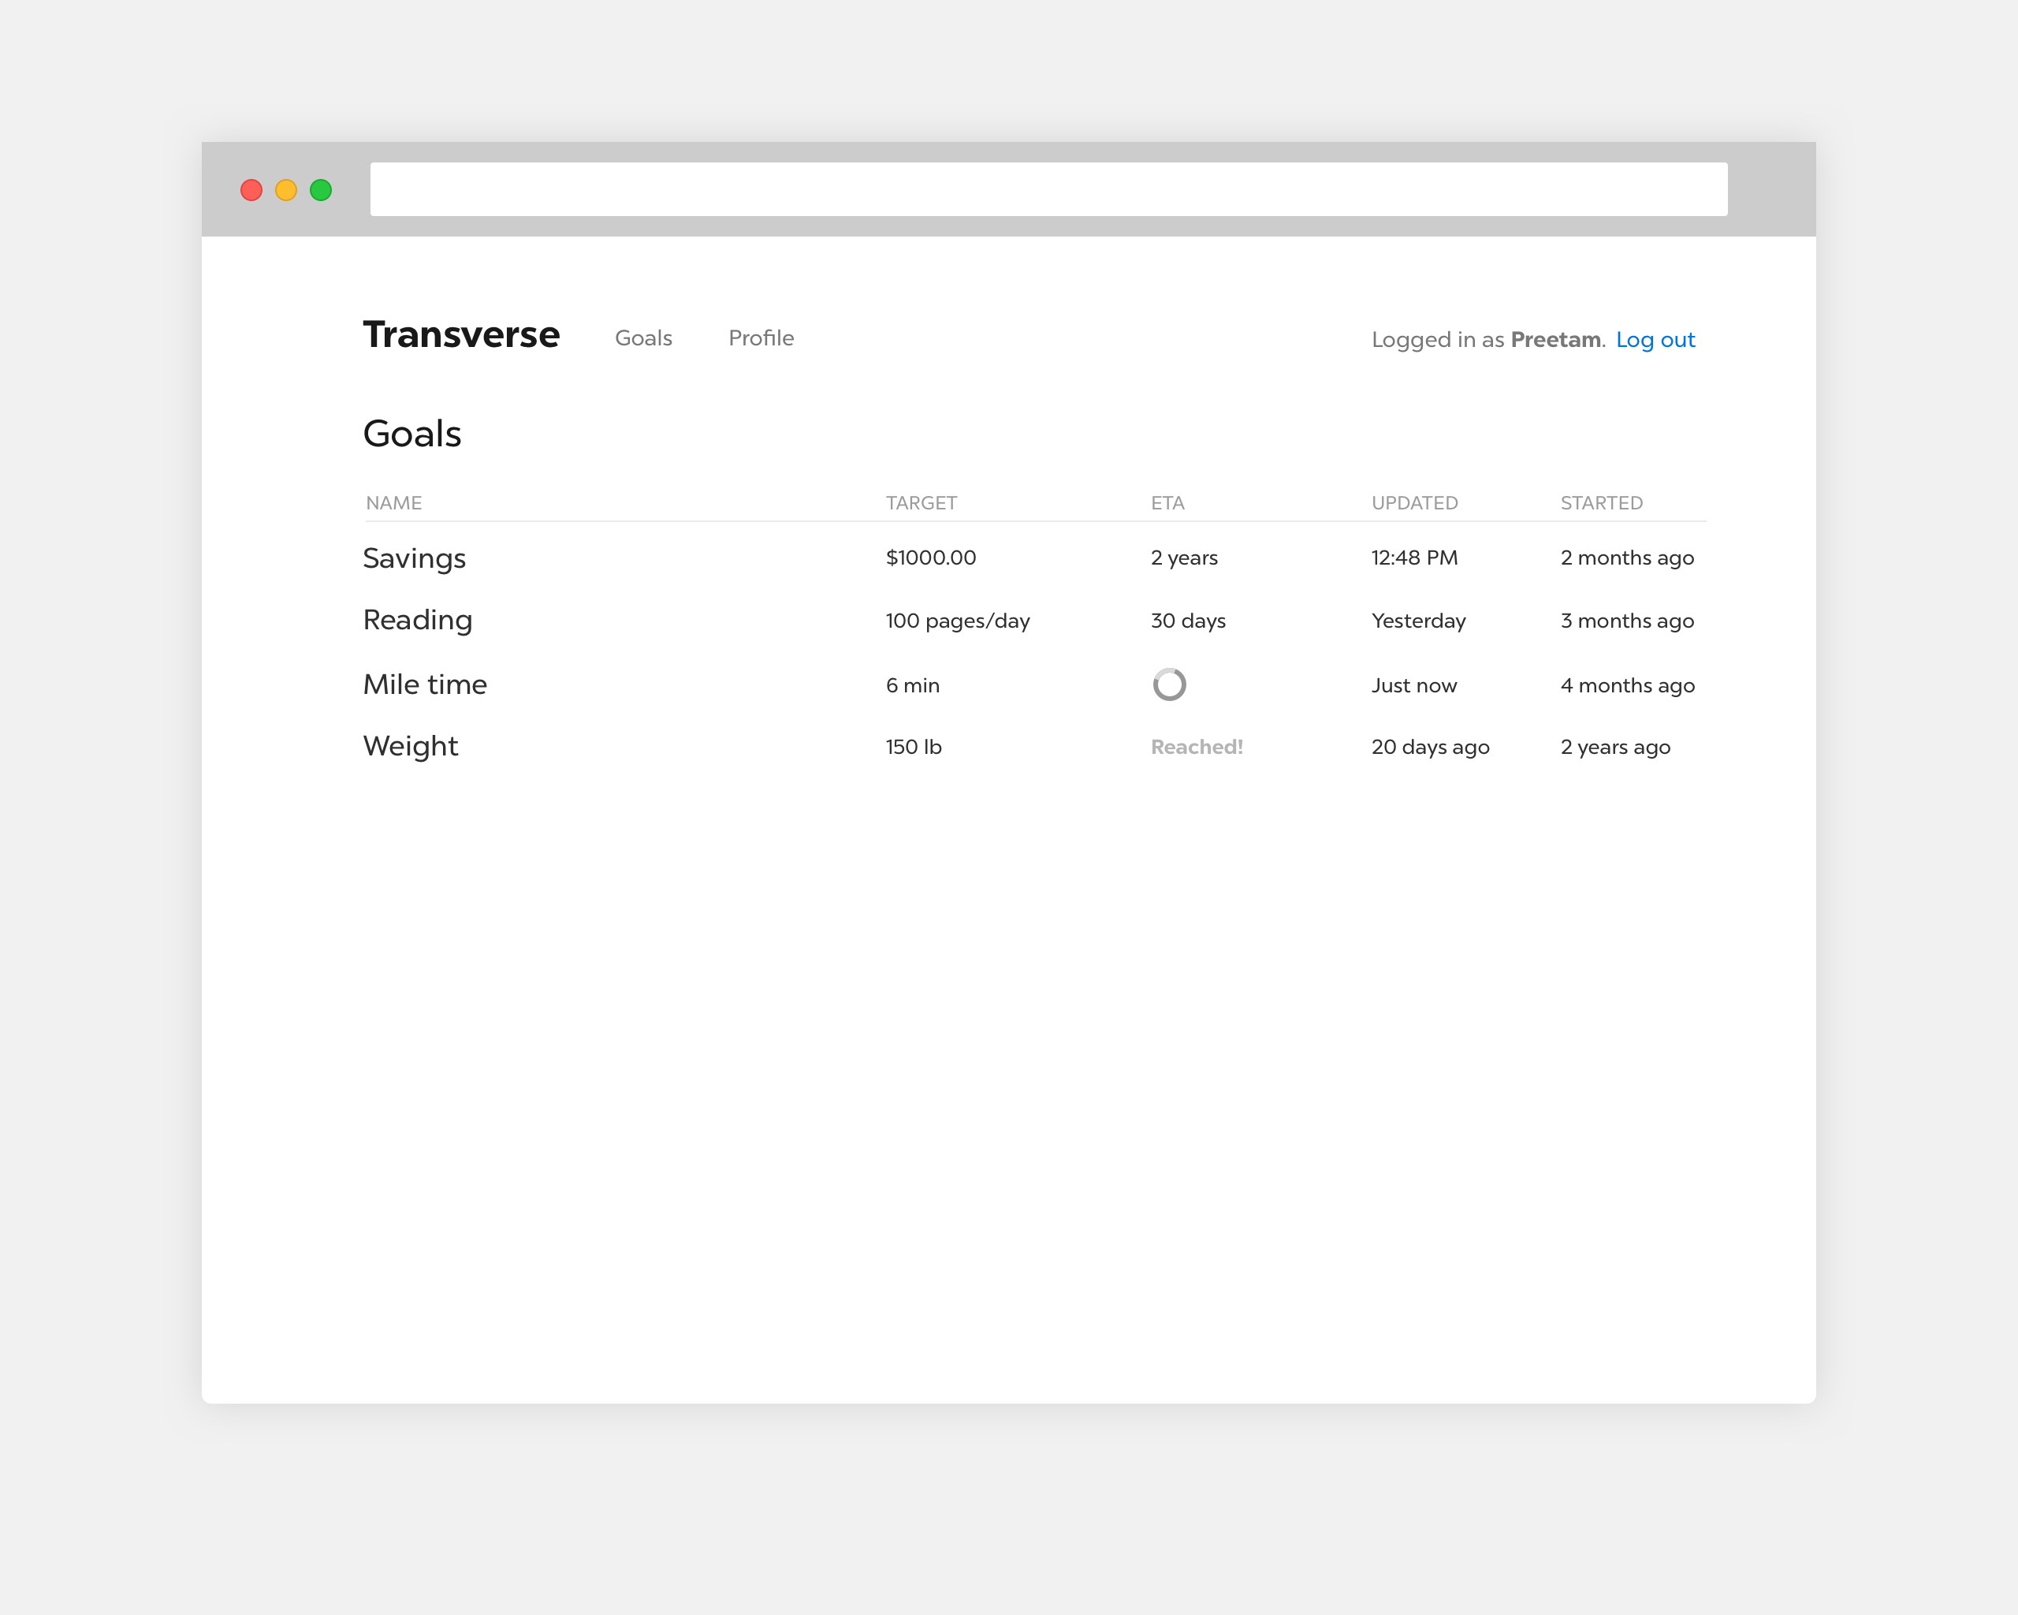Open the Profile navigation tab

pos(761,338)
